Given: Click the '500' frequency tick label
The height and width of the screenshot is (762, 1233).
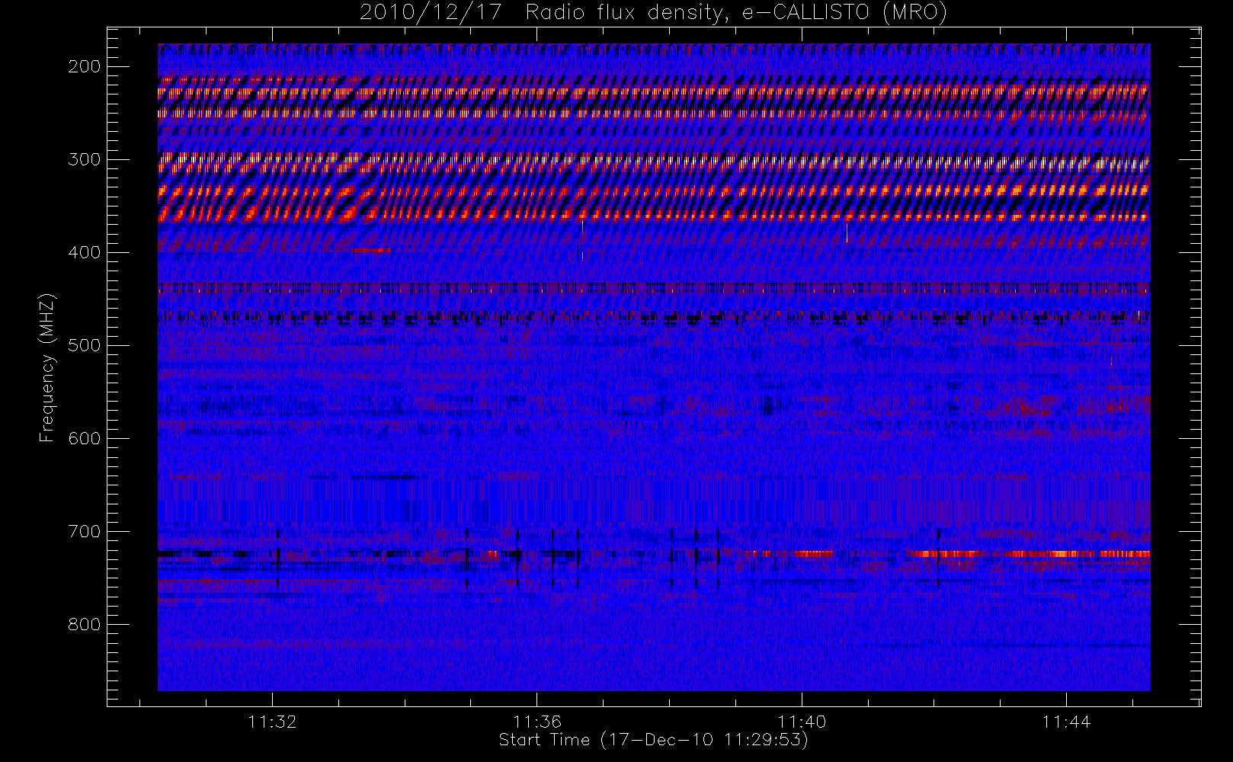Looking at the screenshot, I should (x=84, y=345).
